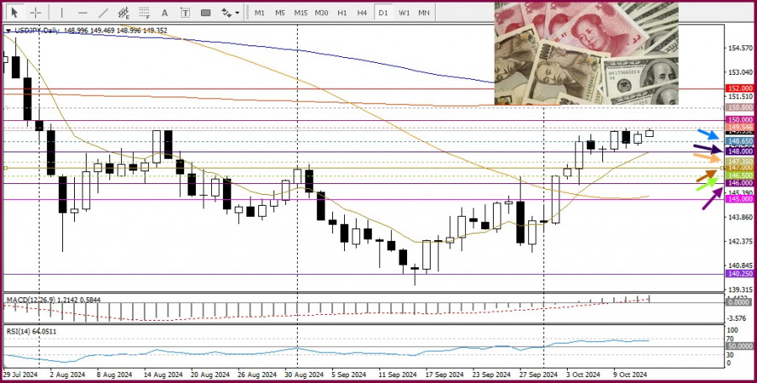Switch chart to MN monthly timeframe
Viewport: 757px width, 383px height.
[x=424, y=13]
